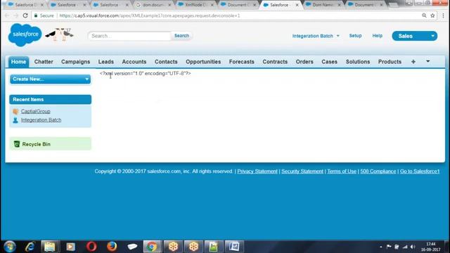
Task: Open Chrome's three-dot menu
Action: pos(443,15)
